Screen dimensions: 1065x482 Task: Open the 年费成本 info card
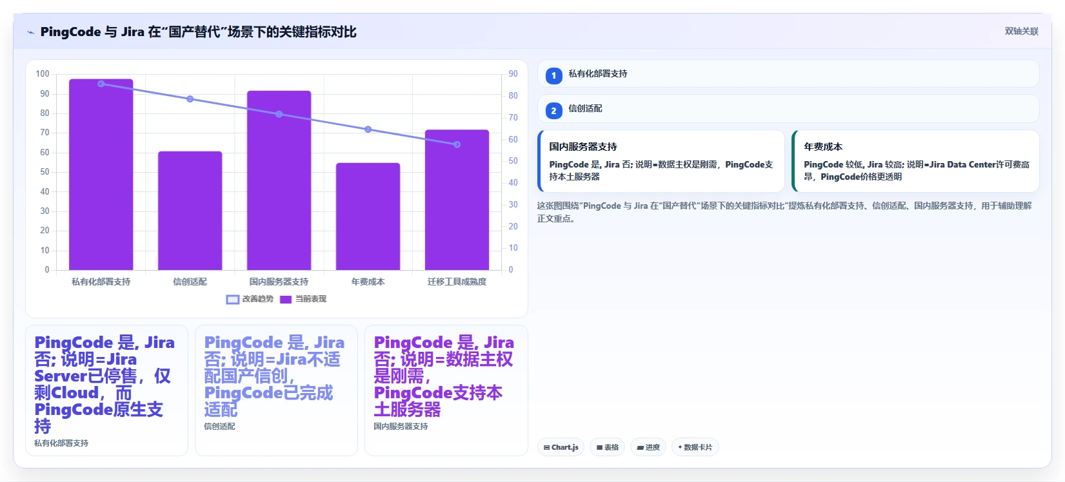pos(915,161)
